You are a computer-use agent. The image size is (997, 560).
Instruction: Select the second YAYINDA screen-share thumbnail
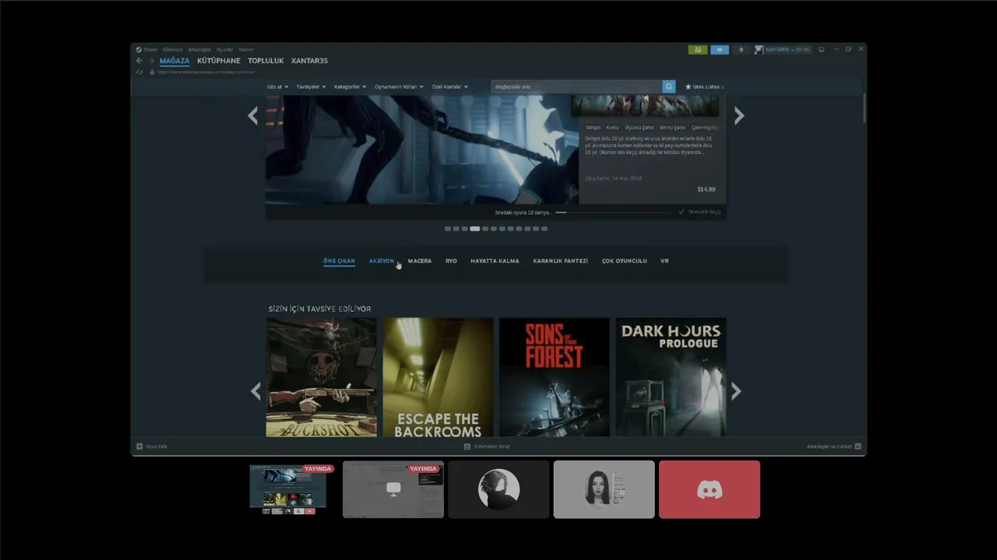coord(393,489)
